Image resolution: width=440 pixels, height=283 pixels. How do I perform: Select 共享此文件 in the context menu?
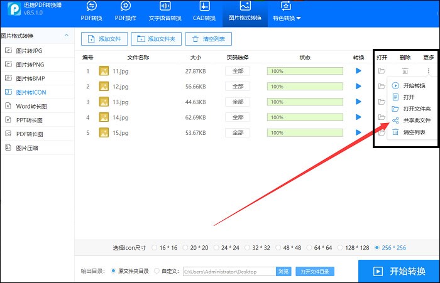tap(412, 120)
